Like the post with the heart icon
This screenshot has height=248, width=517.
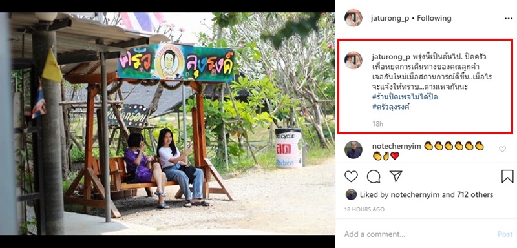(351, 176)
